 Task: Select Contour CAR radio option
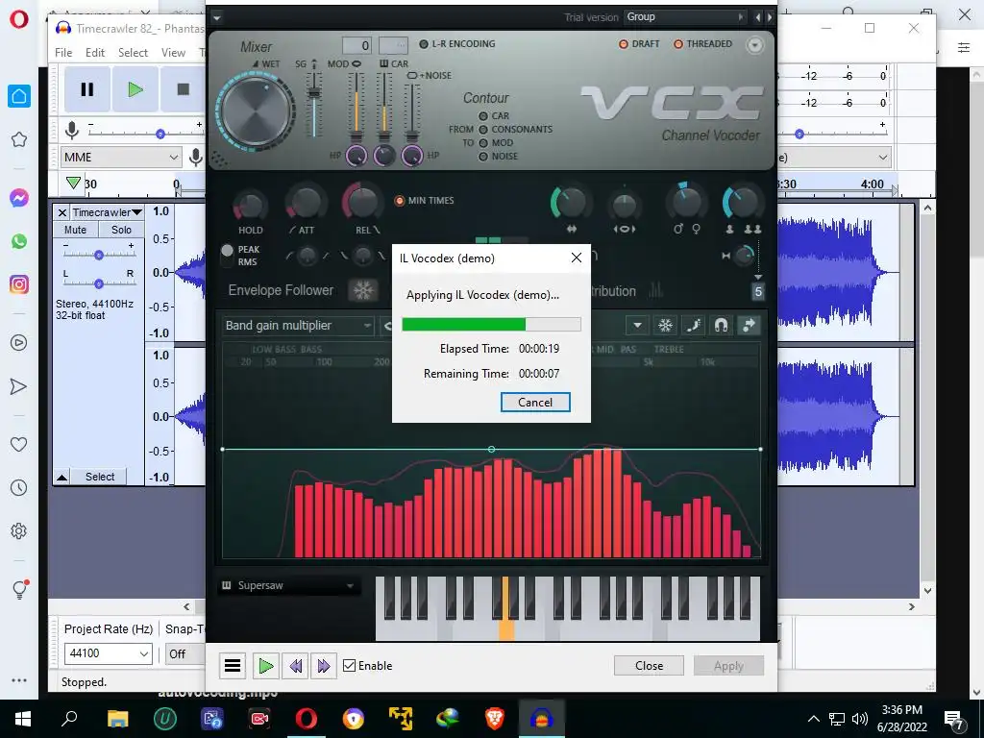pyautogui.click(x=483, y=116)
